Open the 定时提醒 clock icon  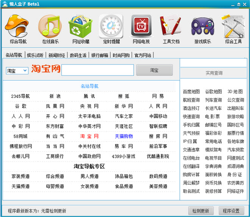click(111, 26)
